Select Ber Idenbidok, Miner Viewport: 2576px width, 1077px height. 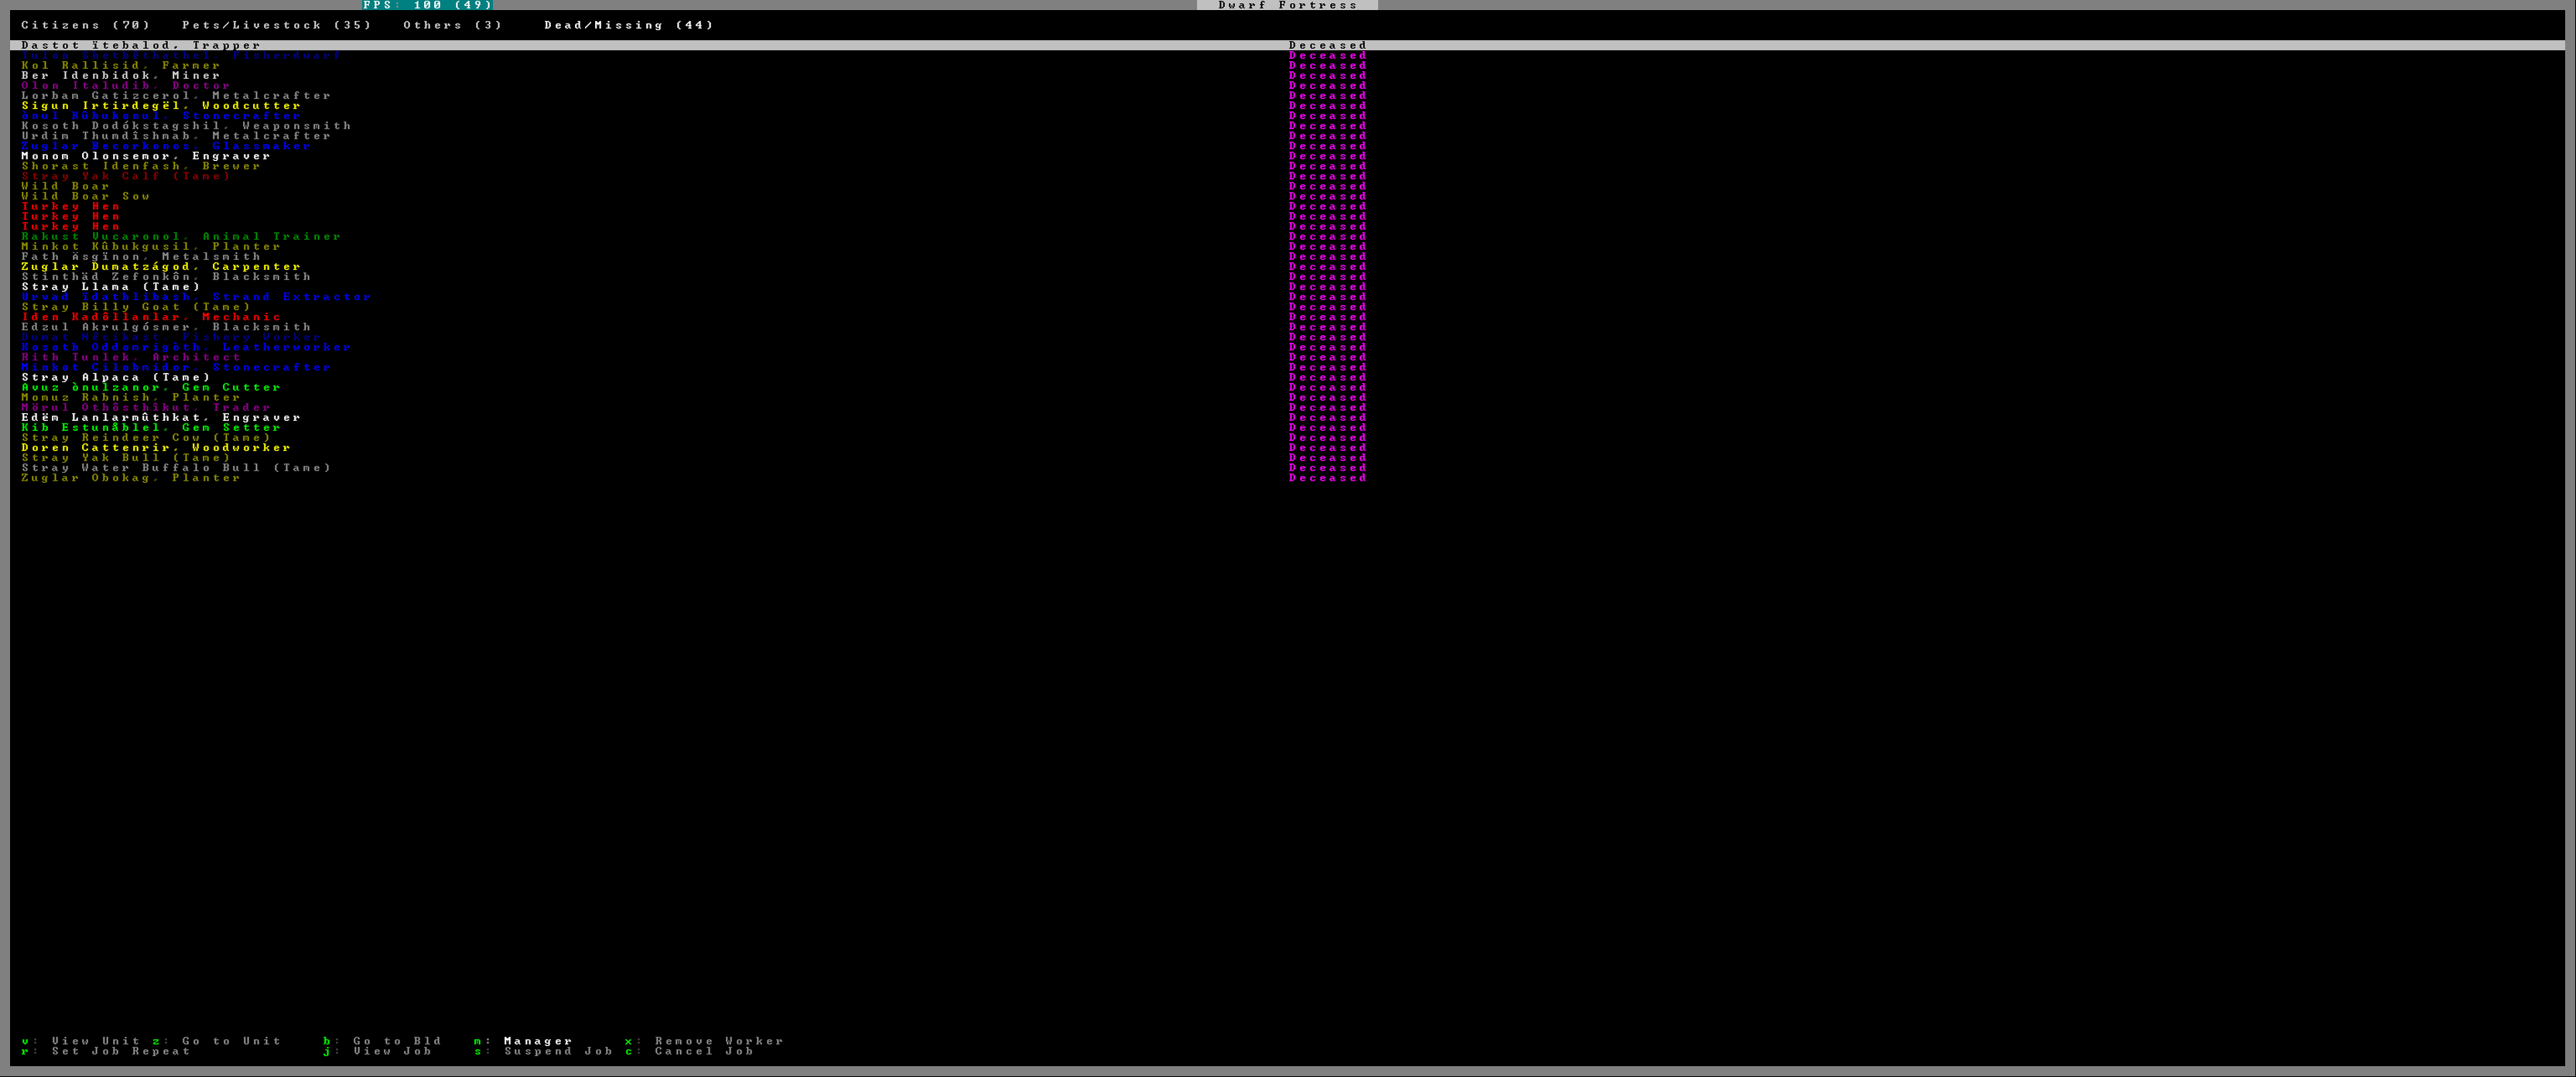pos(121,75)
